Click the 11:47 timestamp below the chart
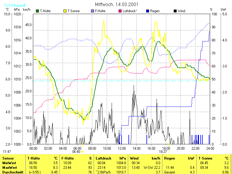This screenshot has height=174, width=232. 7,151
